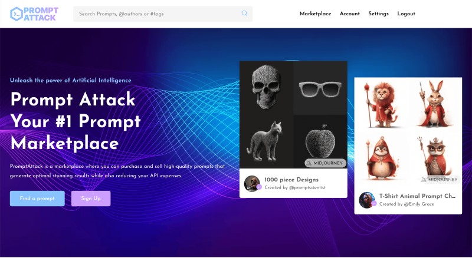Click the Prompt Attack Your #1 Prompt Marketplace heading
The image size is (472, 258).
[76, 121]
